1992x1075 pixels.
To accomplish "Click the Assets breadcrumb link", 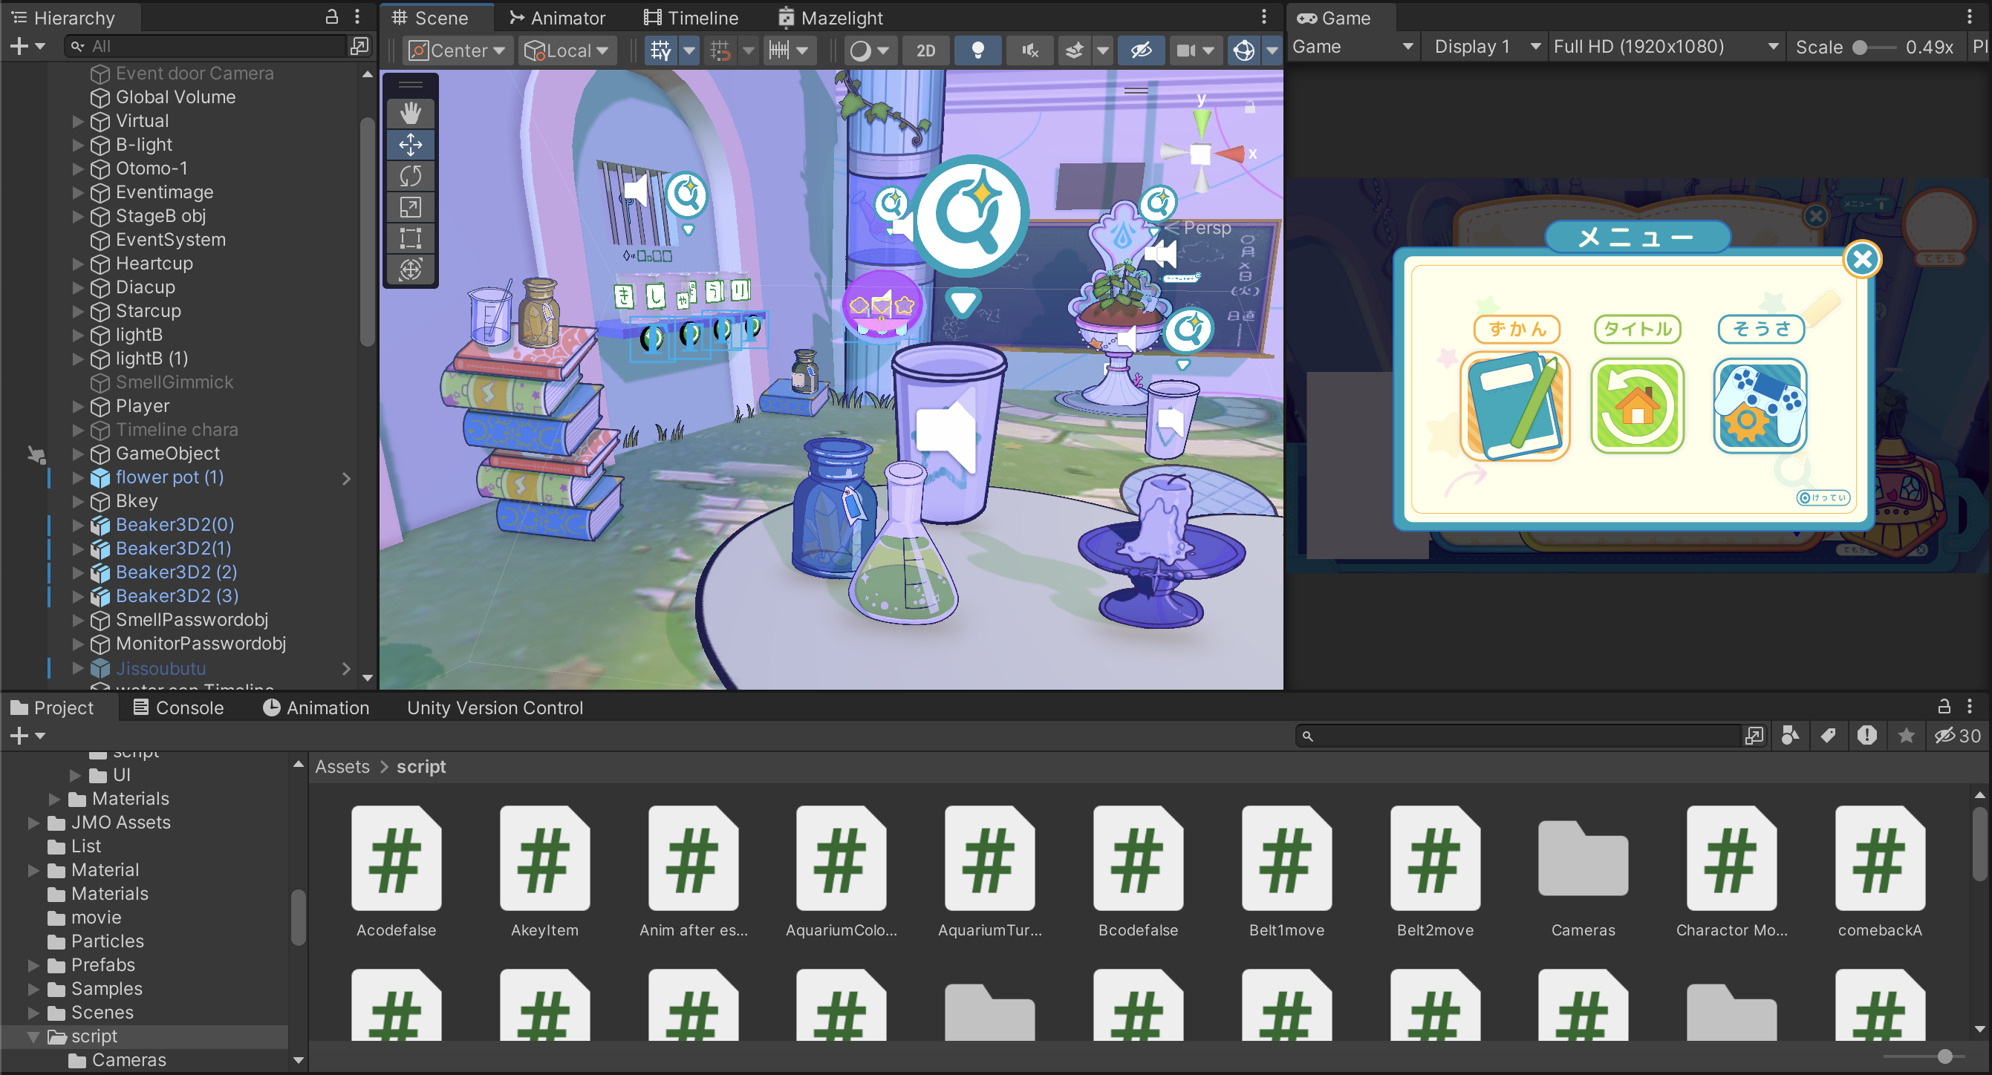I will [342, 767].
